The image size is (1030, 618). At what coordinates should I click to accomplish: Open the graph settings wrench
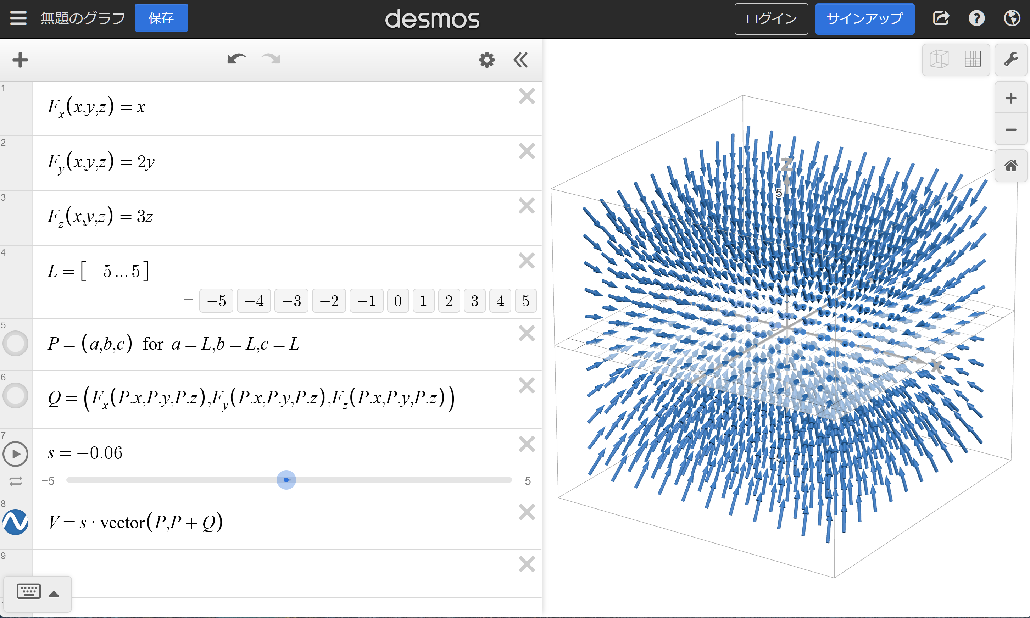(1011, 60)
